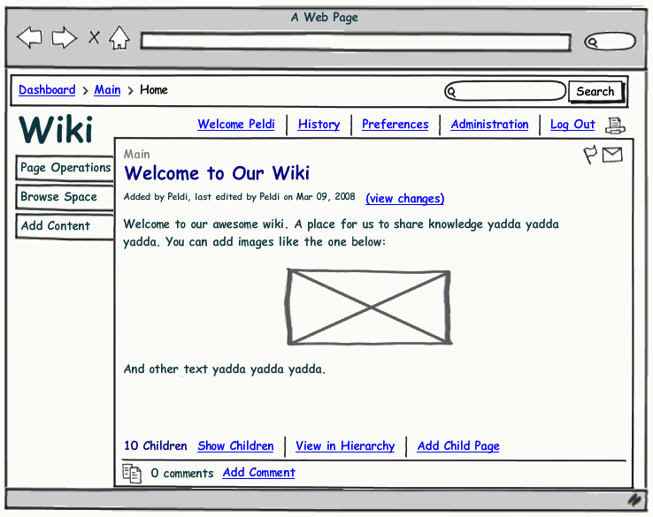Click the placeholder image in the article
653x517 pixels.
[369, 307]
